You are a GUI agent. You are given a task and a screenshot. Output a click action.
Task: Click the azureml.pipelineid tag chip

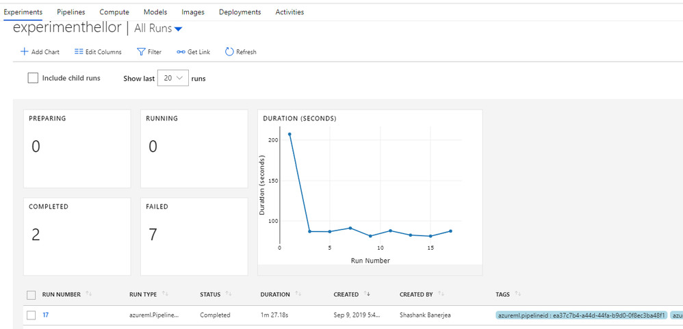click(581, 315)
